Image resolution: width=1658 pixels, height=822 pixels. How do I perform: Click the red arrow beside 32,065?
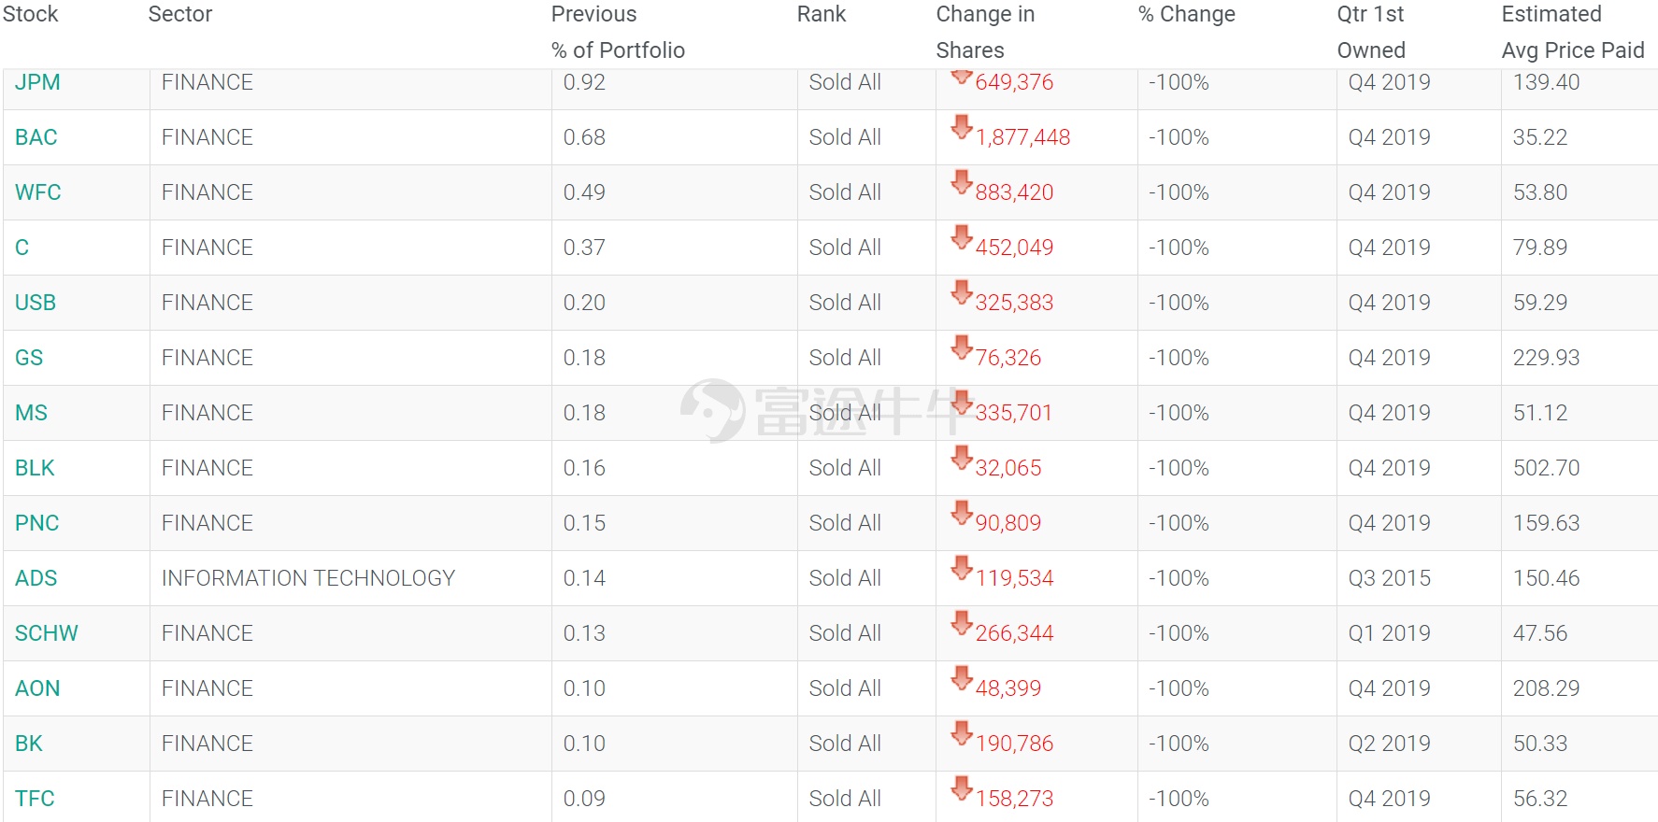point(962,458)
